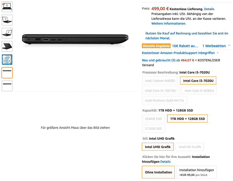Select the Intel Core i3 badge thumbnail
This screenshot has width=233, height=181.
coord(7,60)
